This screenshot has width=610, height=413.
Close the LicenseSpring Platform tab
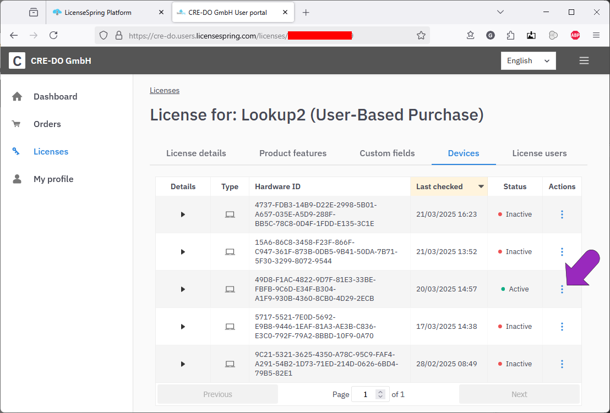(161, 13)
